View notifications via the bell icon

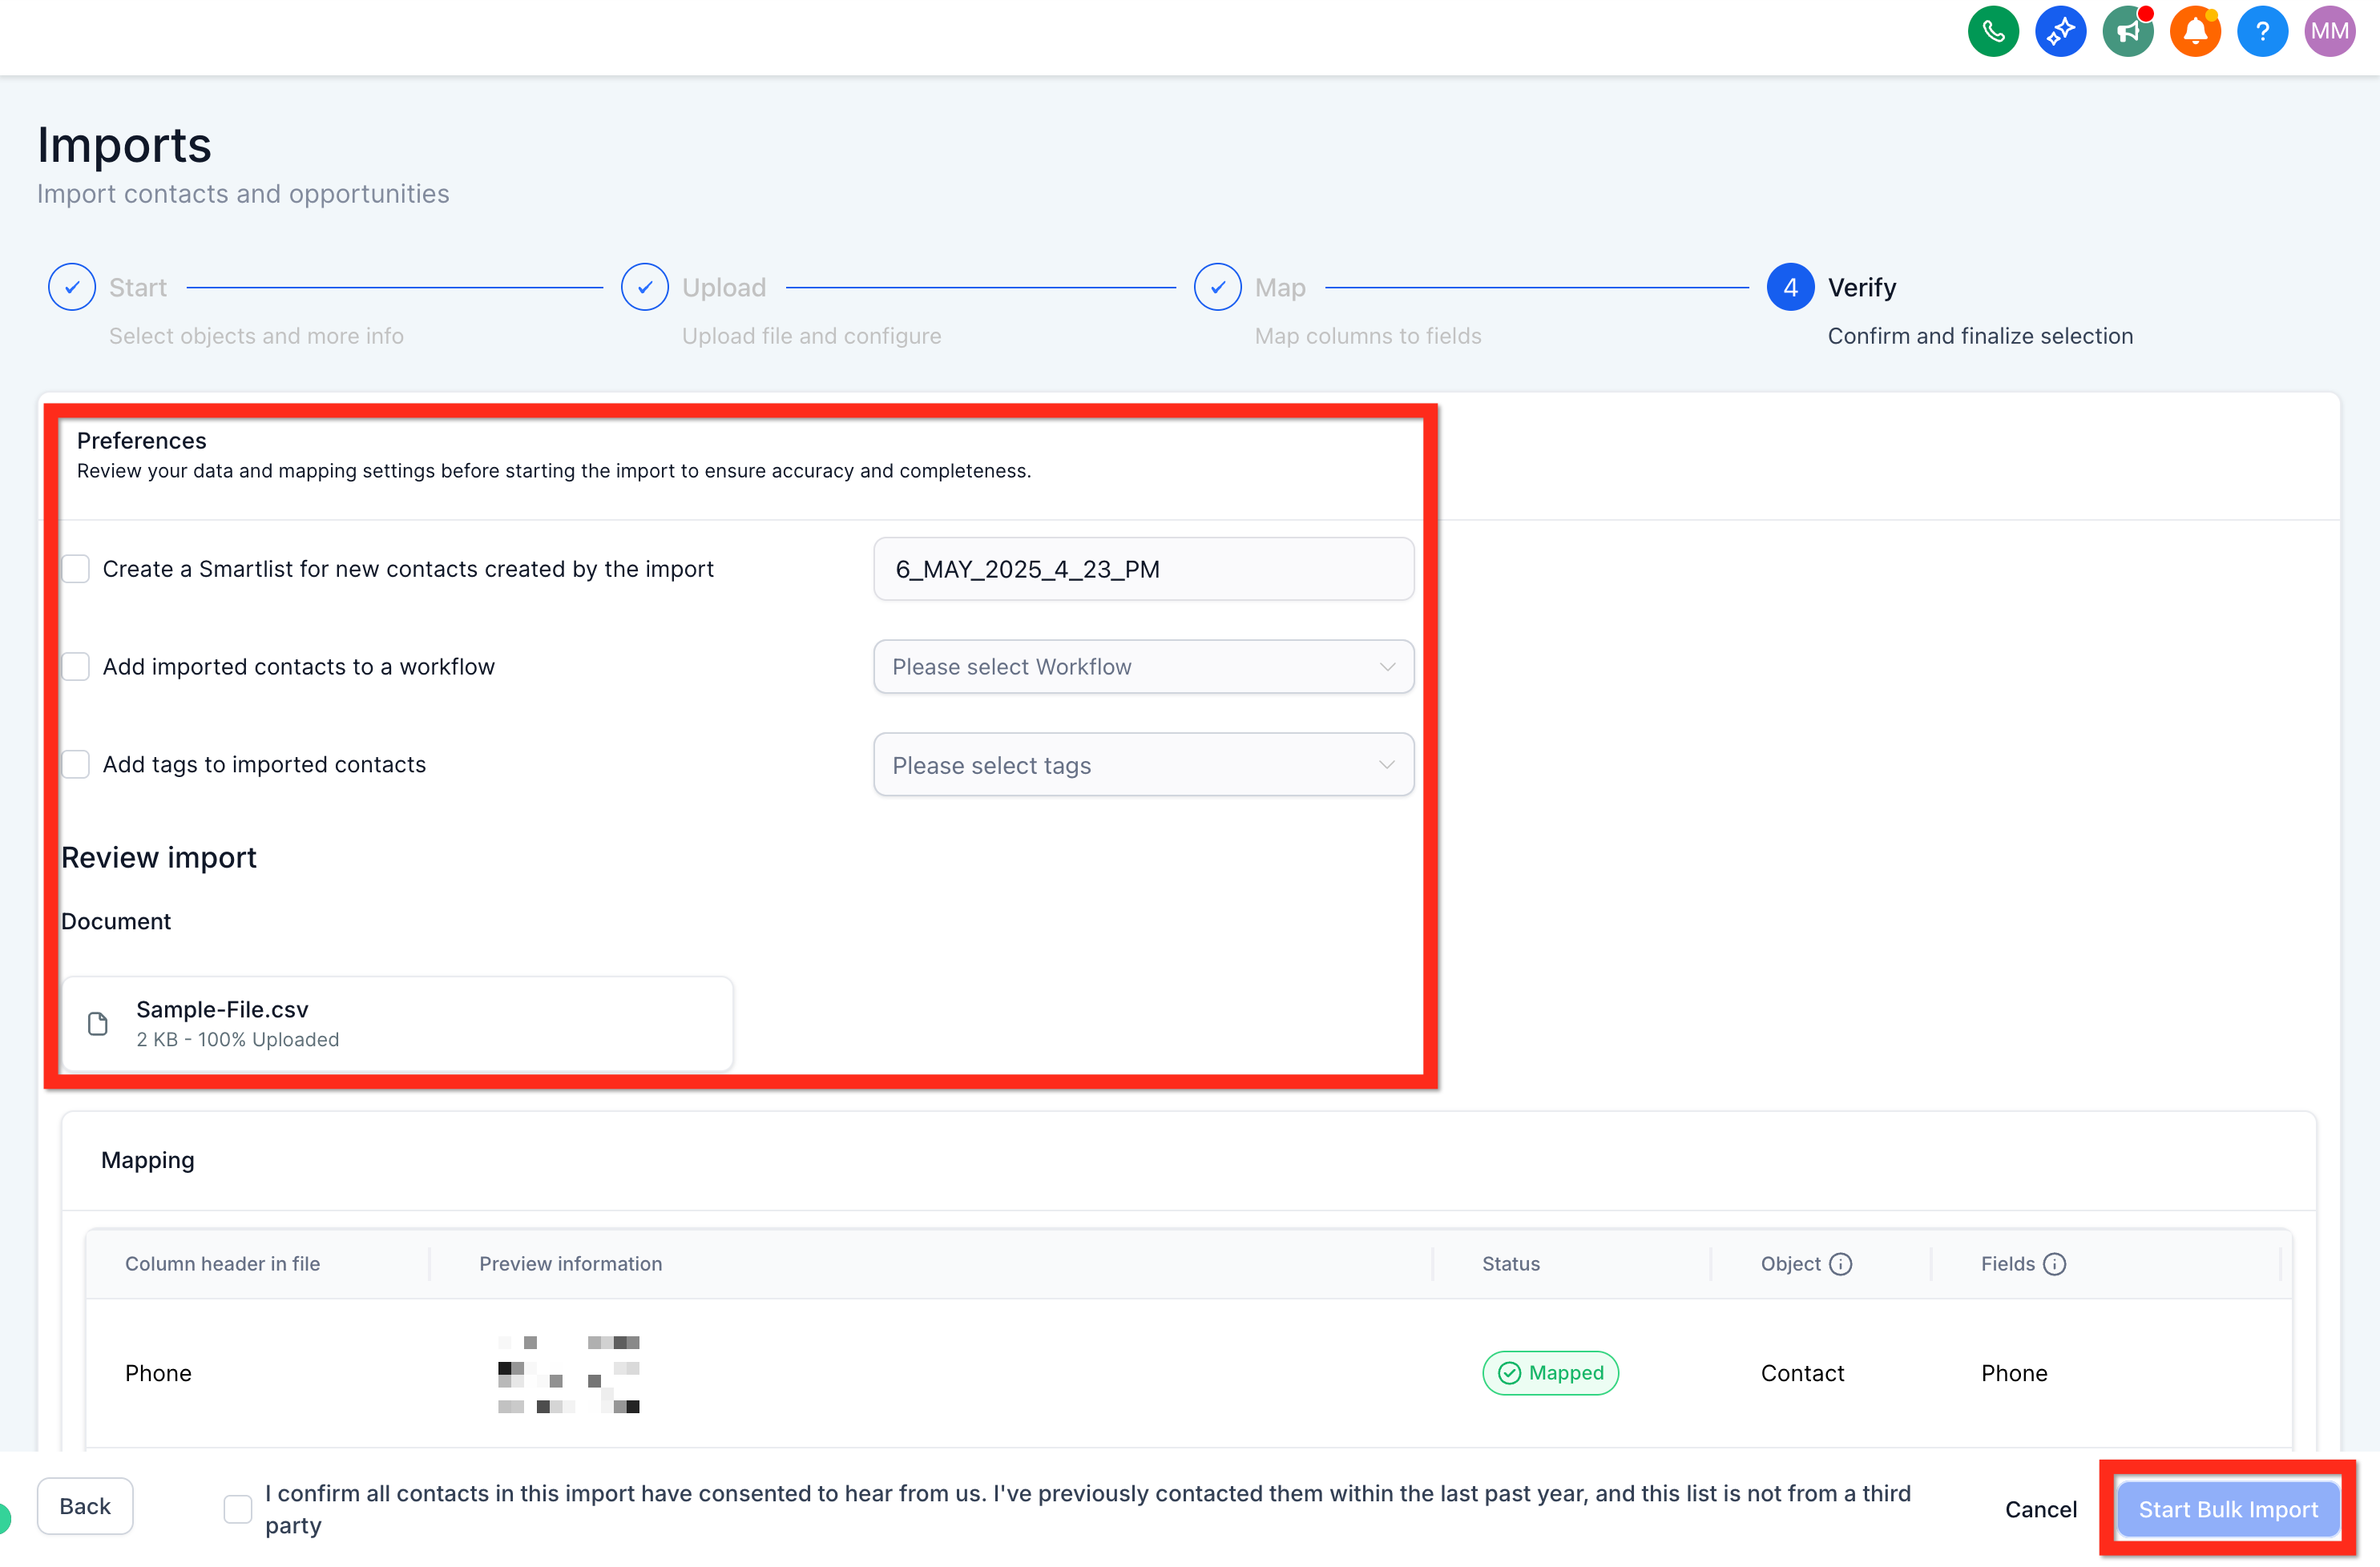[x=2195, y=31]
